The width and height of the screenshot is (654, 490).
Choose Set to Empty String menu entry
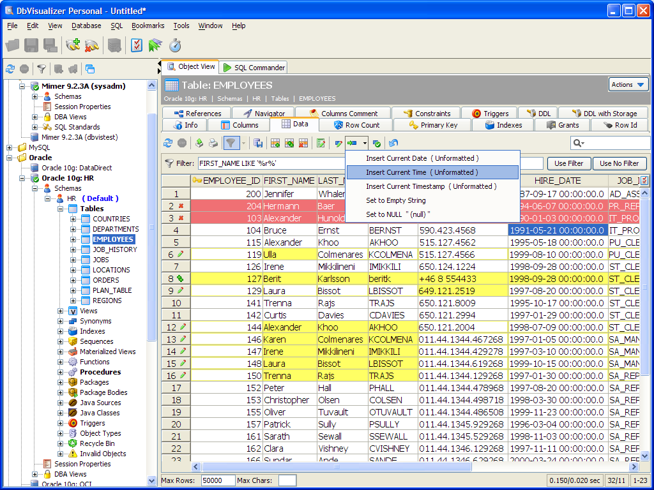[432, 200]
